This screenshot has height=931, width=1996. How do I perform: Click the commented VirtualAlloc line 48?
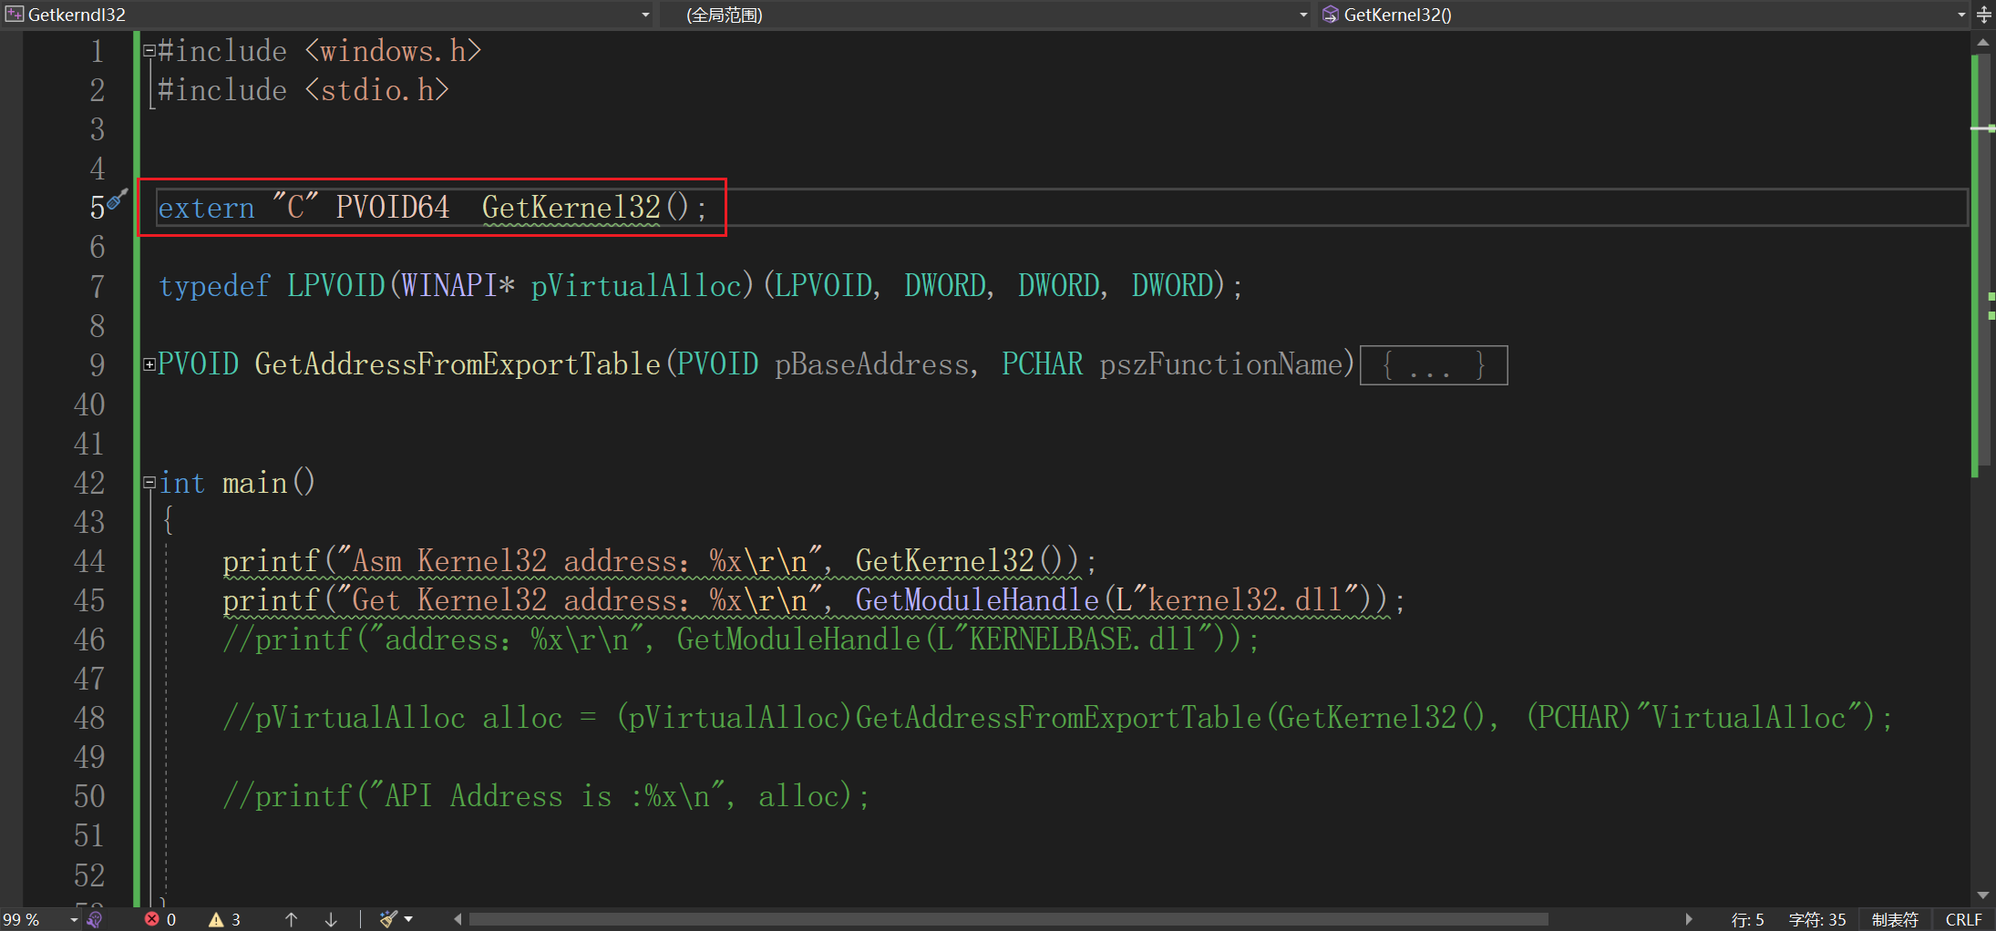[1057, 718]
